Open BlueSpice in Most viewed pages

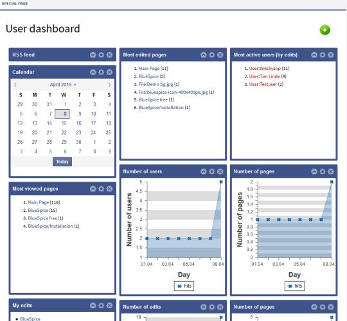[x=38, y=211]
